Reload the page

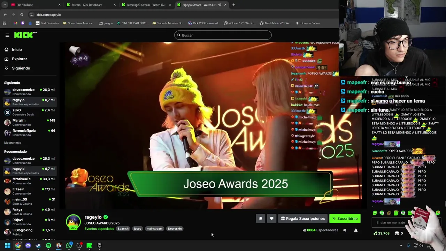(x=22, y=15)
